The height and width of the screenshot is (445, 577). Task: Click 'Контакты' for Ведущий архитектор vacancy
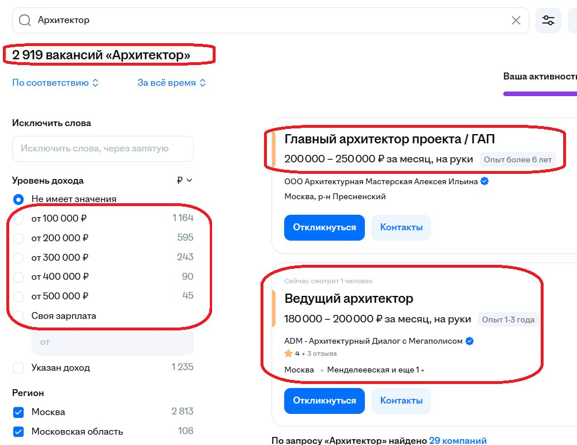click(401, 401)
